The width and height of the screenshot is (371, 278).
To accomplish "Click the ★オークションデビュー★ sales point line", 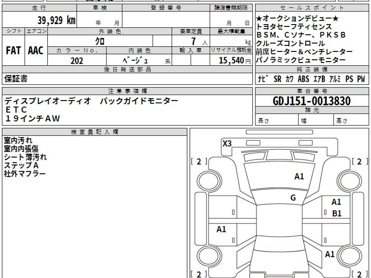I will [x=298, y=19].
